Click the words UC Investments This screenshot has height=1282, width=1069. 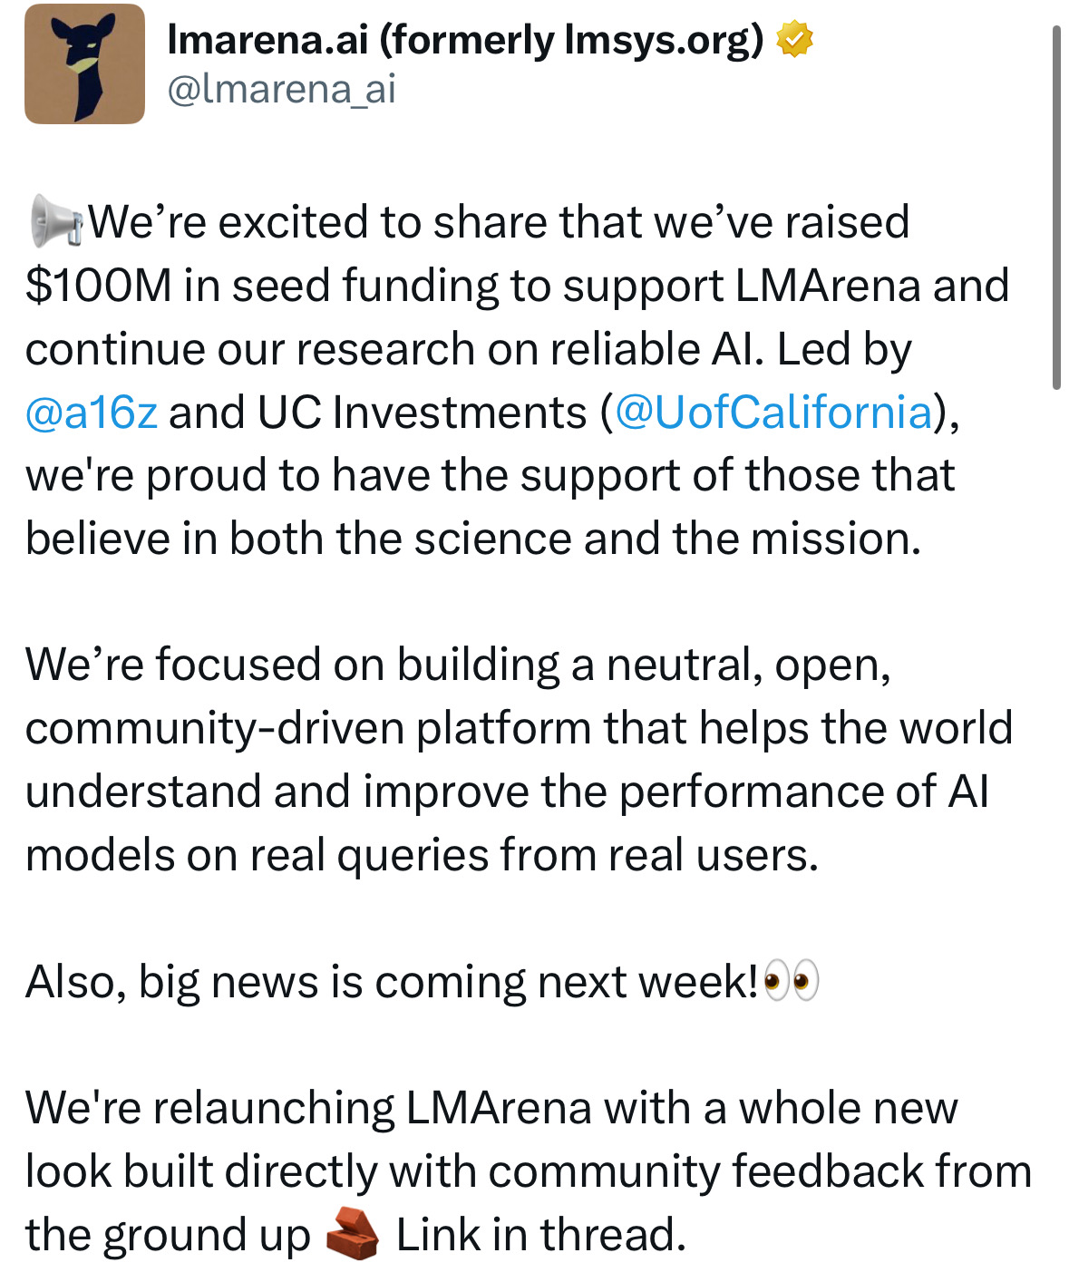click(x=423, y=413)
